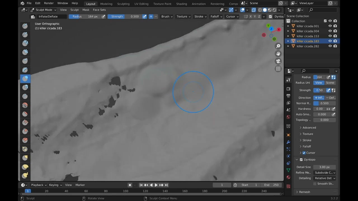The height and width of the screenshot is (201, 358).
Task: Select the Blob brush tool
Action: [25, 87]
